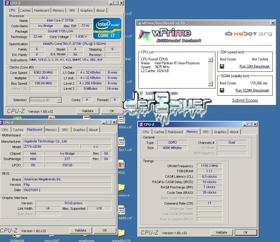Click the 'Intel Core i7 3770K' name field
The width and height of the screenshot is (280, 242).
(60, 21)
